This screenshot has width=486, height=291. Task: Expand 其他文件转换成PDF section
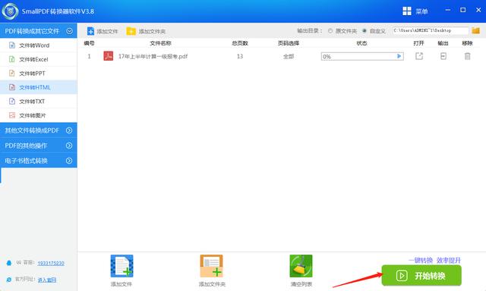point(39,130)
